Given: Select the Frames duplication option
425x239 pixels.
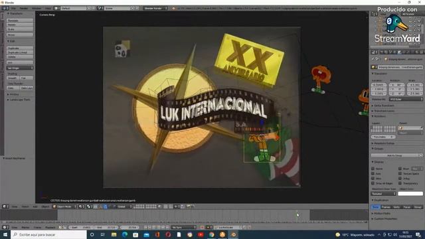Looking at the screenshot, I should coord(386,206).
